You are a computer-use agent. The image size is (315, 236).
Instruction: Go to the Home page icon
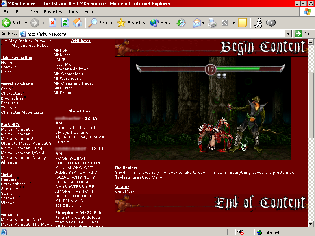78,23
